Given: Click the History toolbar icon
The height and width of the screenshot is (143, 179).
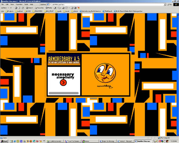Looking at the screenshot, I should point(55,8).
